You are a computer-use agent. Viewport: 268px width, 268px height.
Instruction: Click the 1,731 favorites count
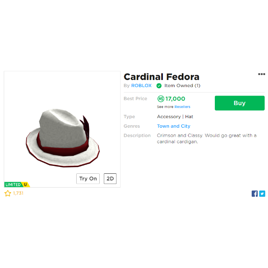(18, 193)
